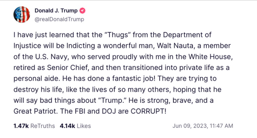The height and width of the screenshot is (138, 257).
Task: Click the 1.47k ReTruths number
Action: 21,126
